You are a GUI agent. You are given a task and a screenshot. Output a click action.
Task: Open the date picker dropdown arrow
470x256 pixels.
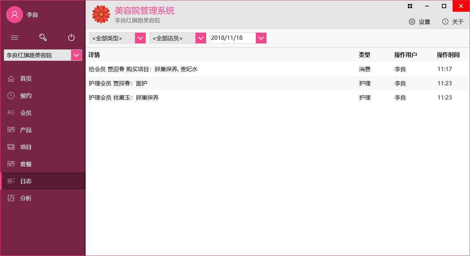[261, 38]
